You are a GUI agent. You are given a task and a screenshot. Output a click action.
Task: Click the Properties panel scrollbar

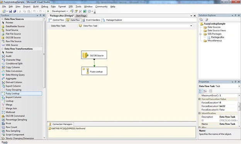point(239,106)
